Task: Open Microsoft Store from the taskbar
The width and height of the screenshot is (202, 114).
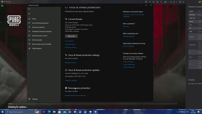Action: tap(59, 112)
